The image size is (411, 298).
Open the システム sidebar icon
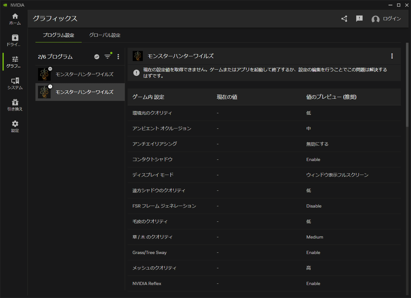[x=15, y=84]
